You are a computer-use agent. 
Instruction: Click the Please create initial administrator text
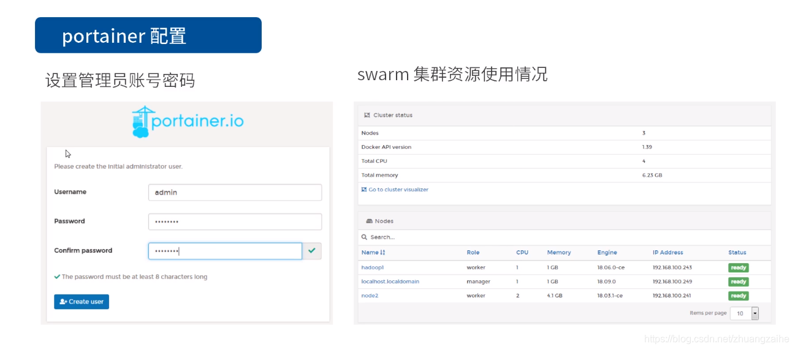118,166
